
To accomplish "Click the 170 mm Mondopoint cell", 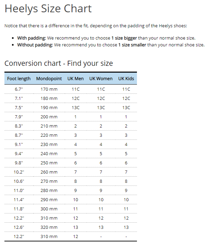I will coord(49,89).
